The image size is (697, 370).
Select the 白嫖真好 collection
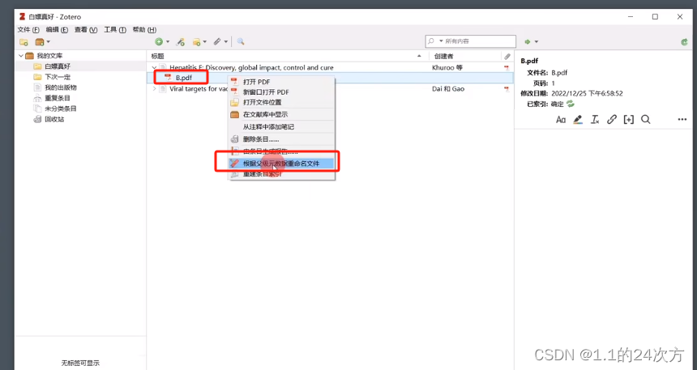[58, 66]
